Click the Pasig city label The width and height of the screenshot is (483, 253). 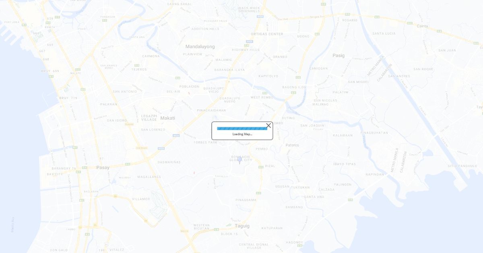tap(339, 55)
